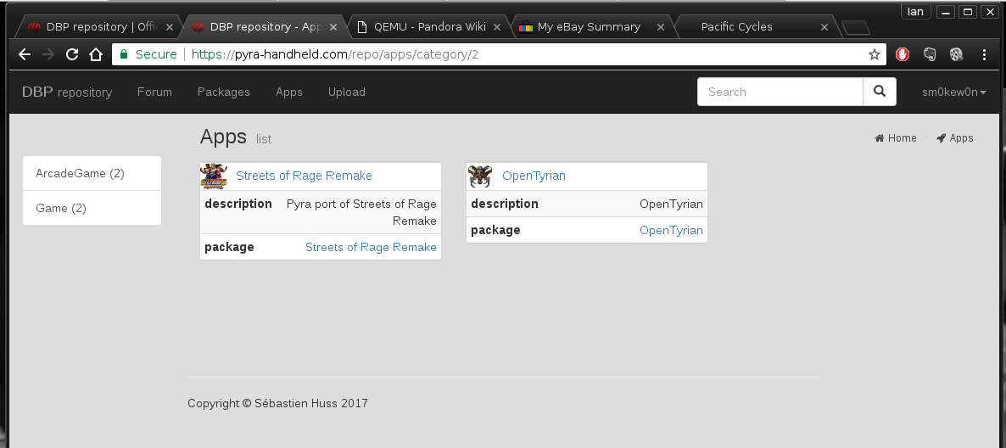Open the Packages navigation item
The width and height of the screenshot is (1006, 448).
[x=223, y=92]
